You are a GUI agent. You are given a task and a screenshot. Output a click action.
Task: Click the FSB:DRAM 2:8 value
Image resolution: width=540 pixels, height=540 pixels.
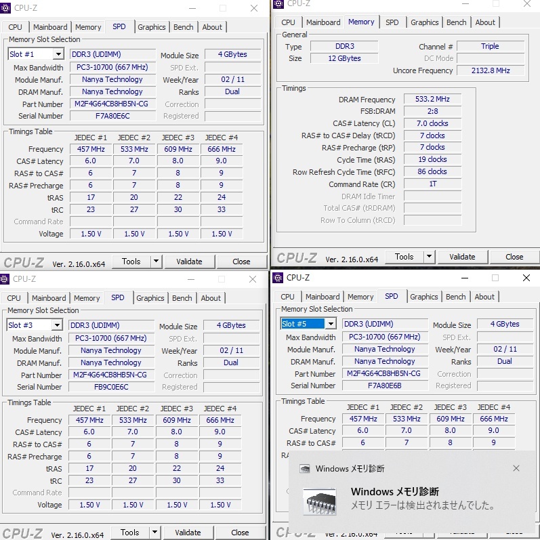(x=432, y=111)
